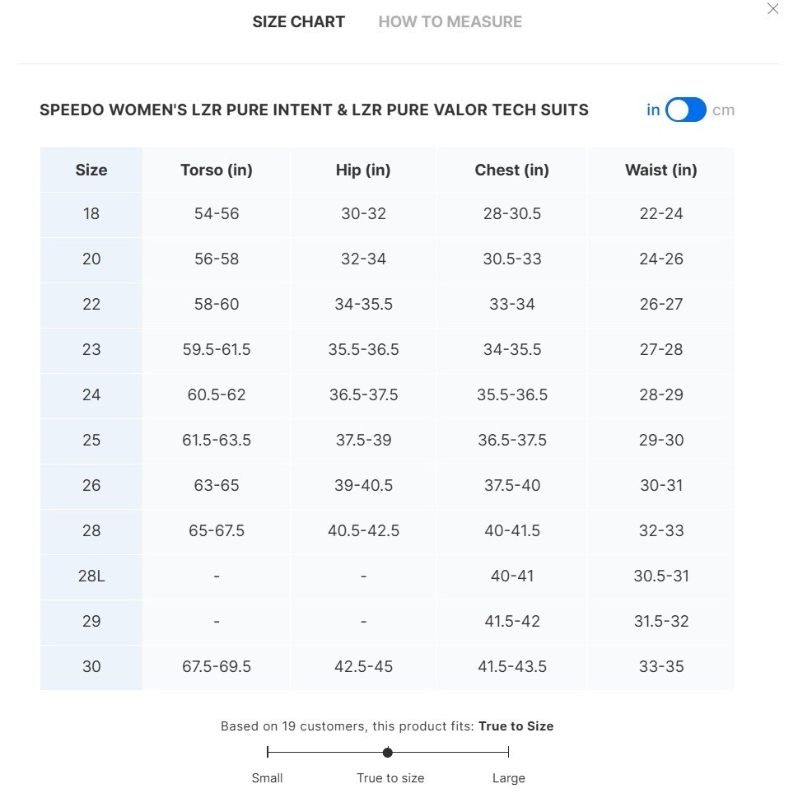The height and width of the screenshot is (798, 798).
Task: Click the Large end of the fit scale
Action: (508, 752)
